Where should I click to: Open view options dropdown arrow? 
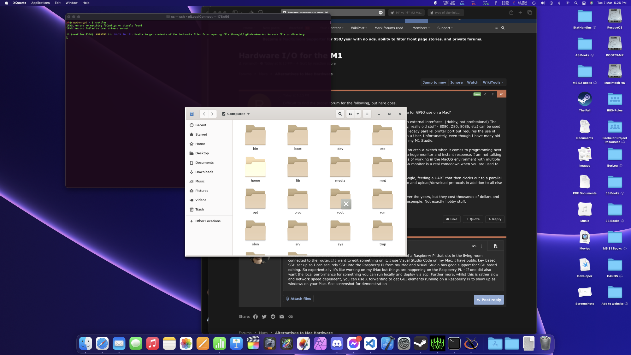point(358,114)
